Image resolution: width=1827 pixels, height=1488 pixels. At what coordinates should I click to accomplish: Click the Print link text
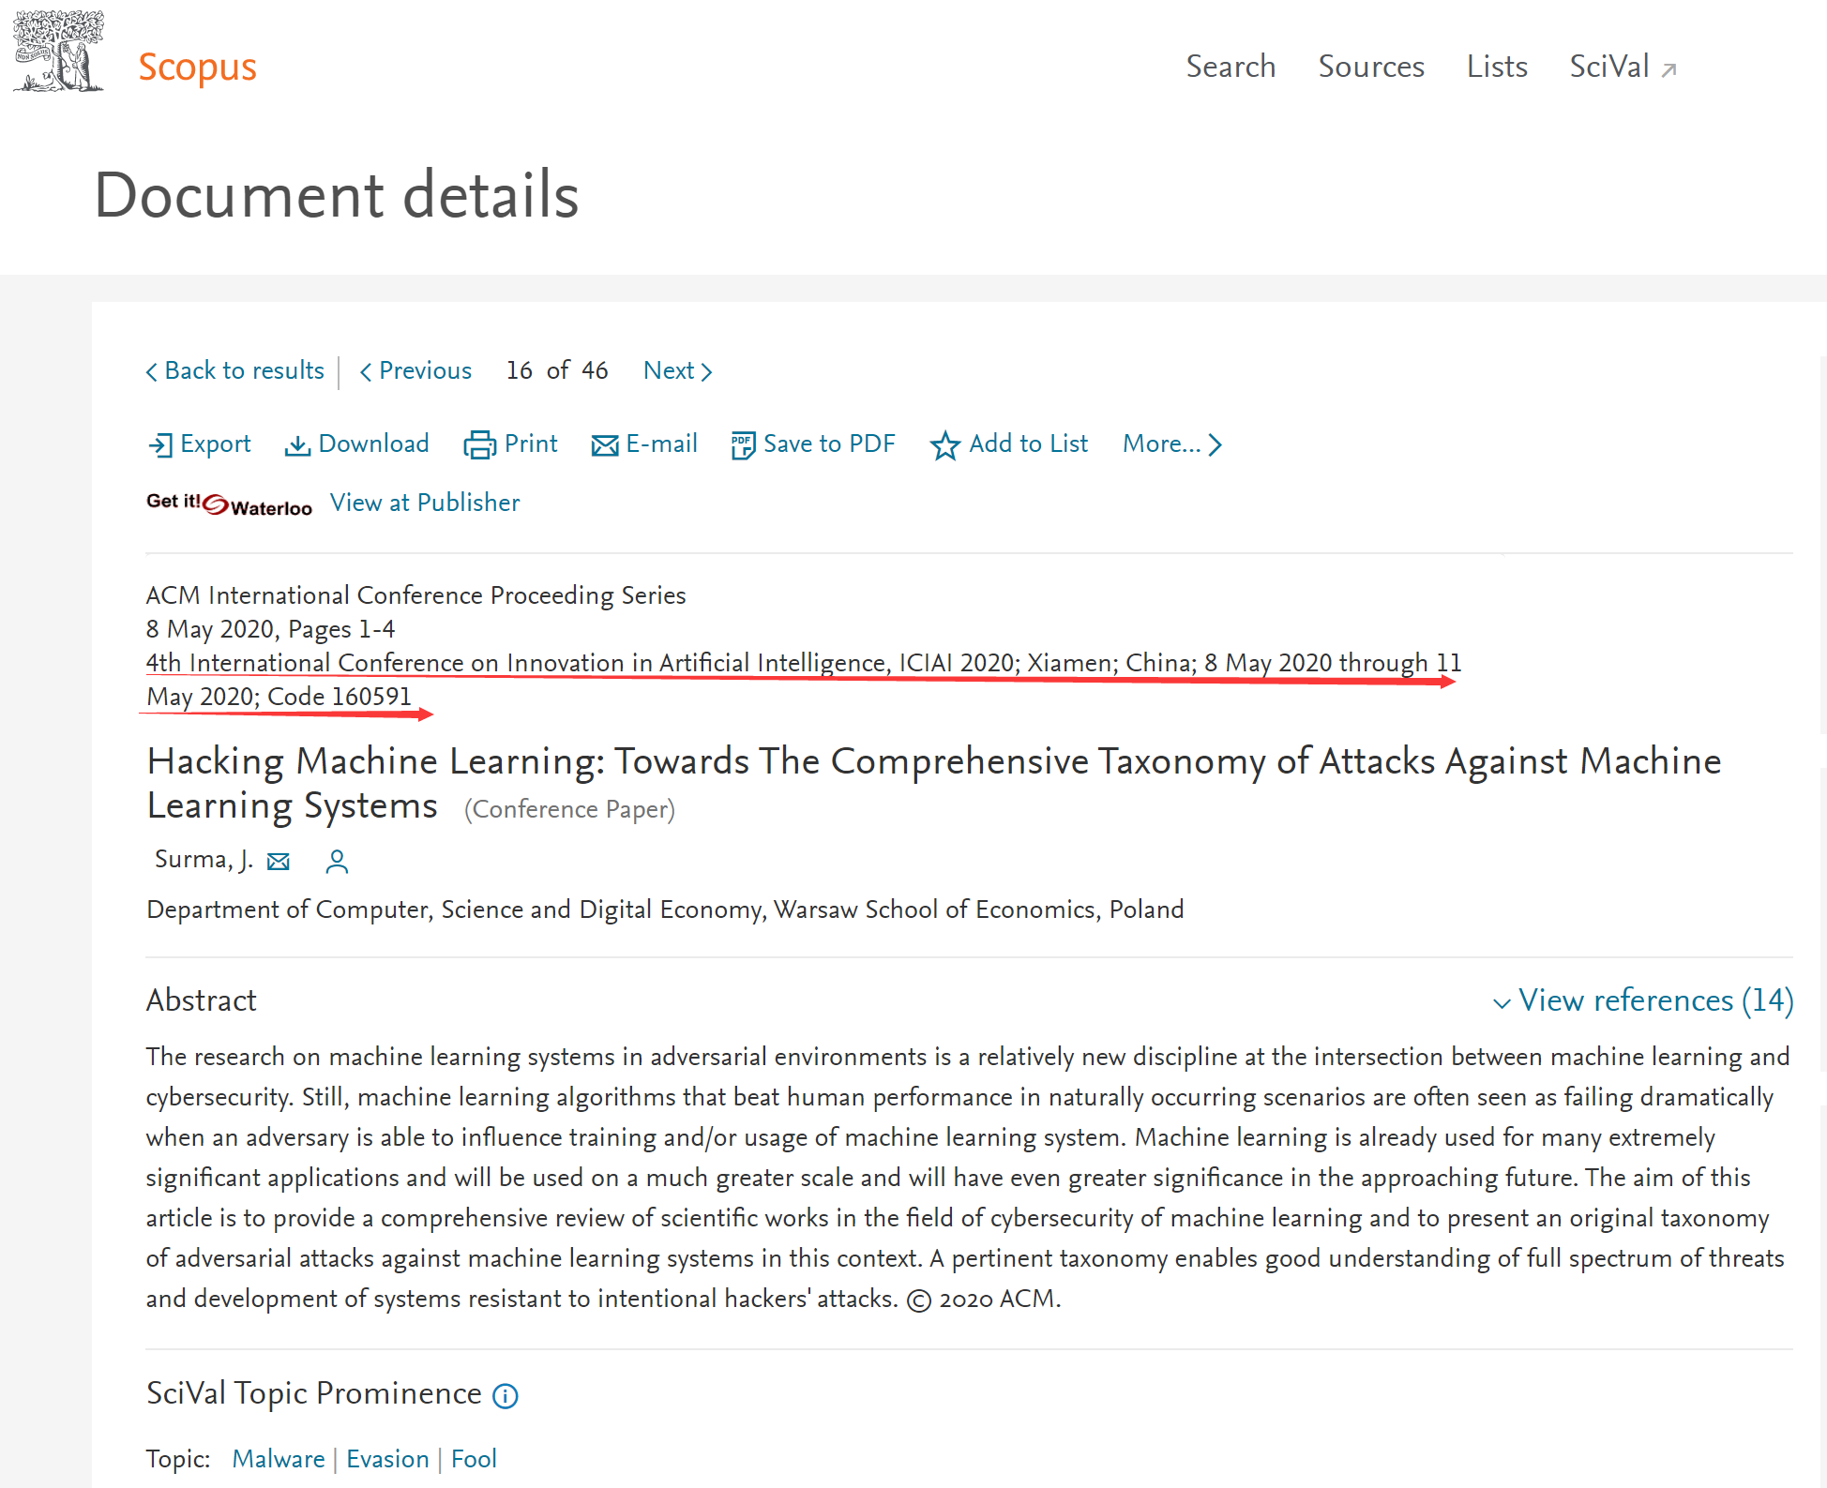coord(531,443)
